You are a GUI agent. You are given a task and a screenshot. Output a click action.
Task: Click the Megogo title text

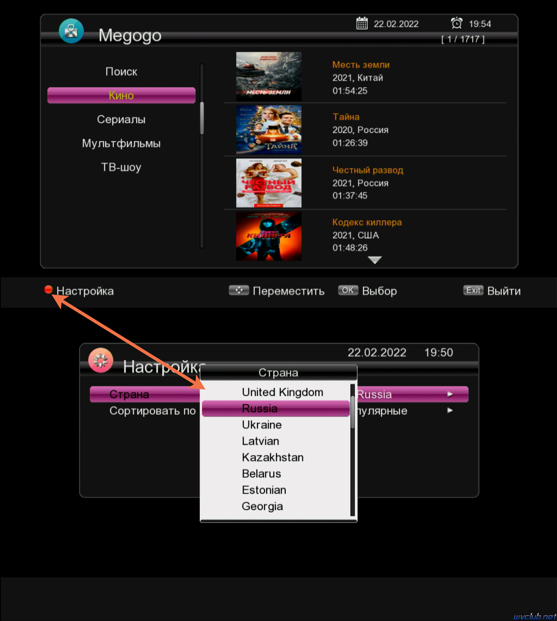click(x=130, y=35)
